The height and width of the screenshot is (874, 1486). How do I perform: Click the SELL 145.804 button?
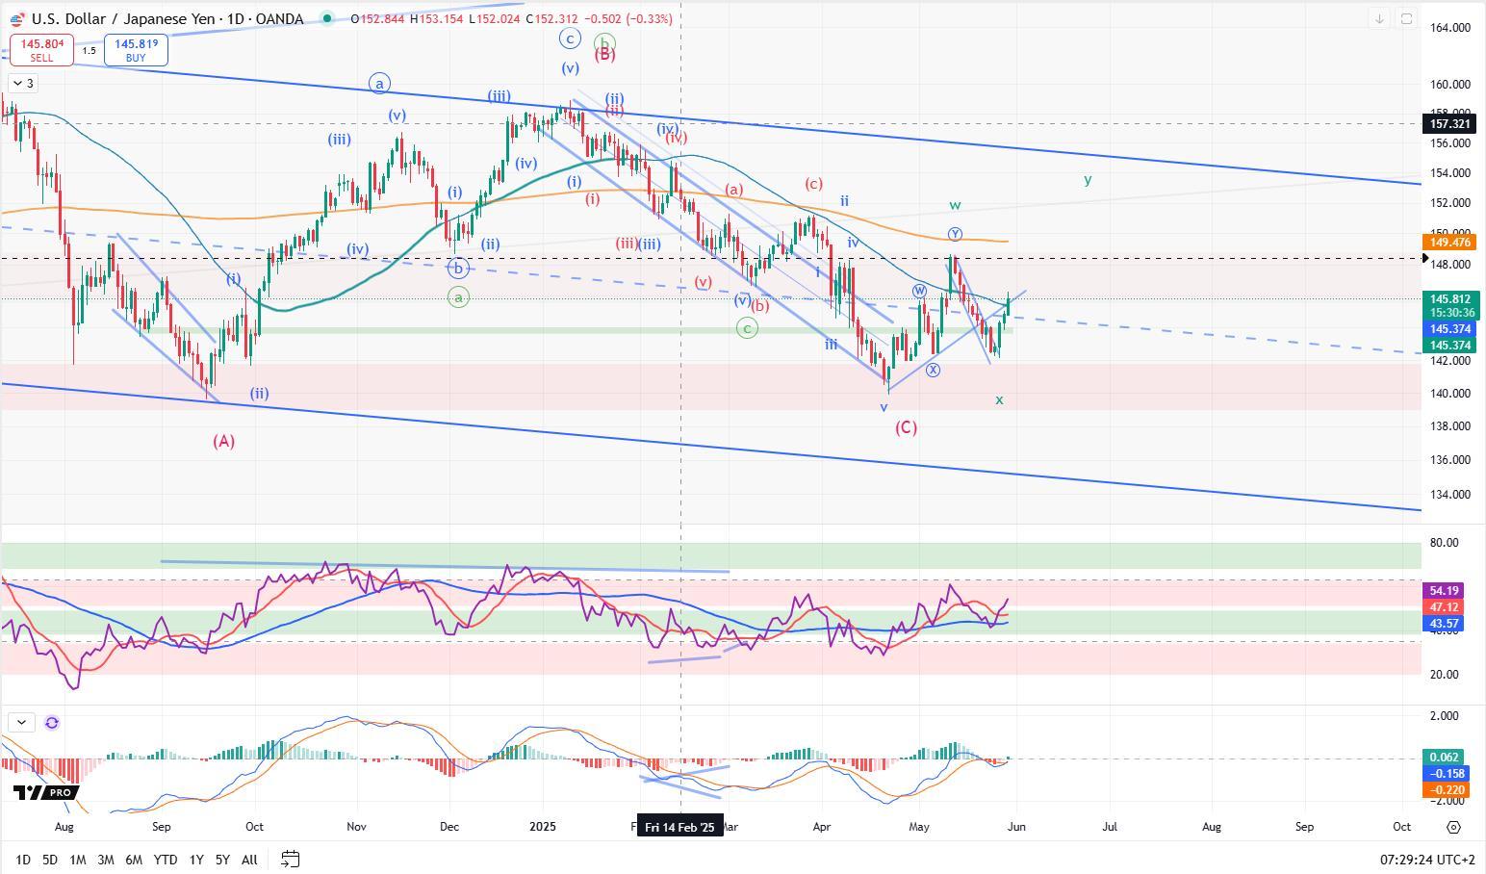(41, 50)
